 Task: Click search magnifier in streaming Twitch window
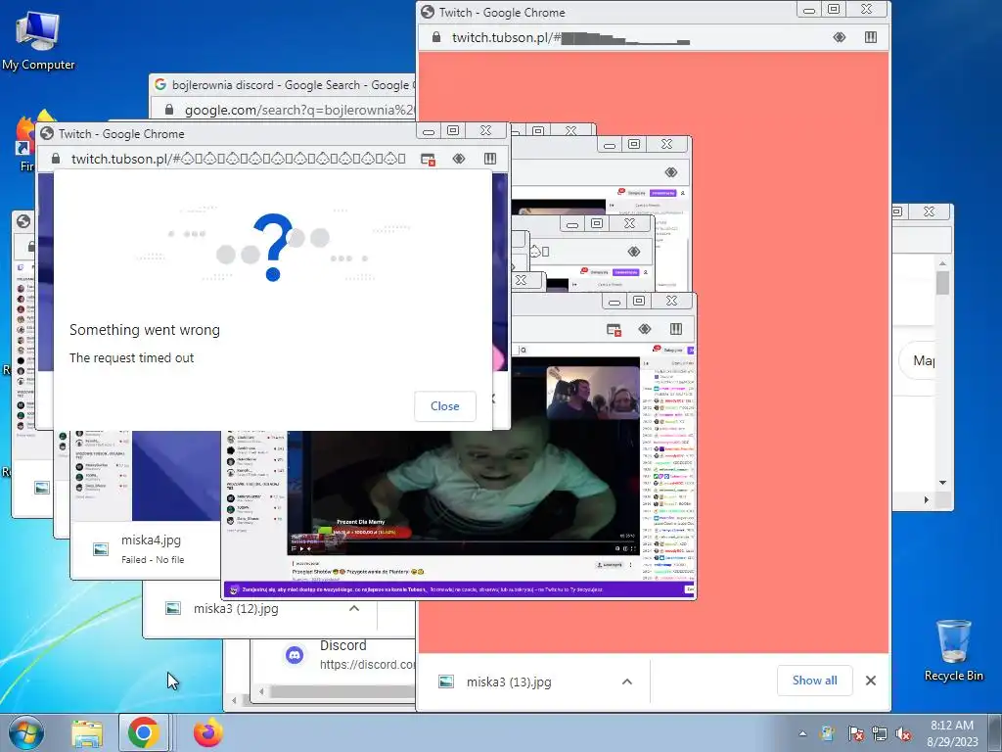click(x=523, y=350)
